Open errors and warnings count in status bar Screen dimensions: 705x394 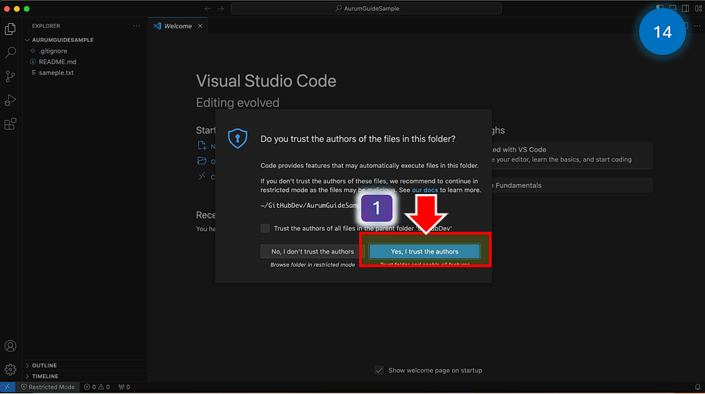[x=96, y=387]
